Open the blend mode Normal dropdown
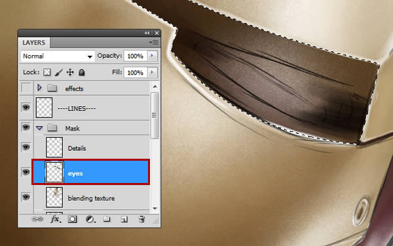Image resolution: width=393 pixels, height=246 pixels. [58, 56]
